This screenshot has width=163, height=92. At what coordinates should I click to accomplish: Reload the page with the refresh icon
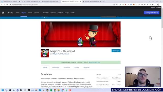pyautogui.click(x=7, y=5)
